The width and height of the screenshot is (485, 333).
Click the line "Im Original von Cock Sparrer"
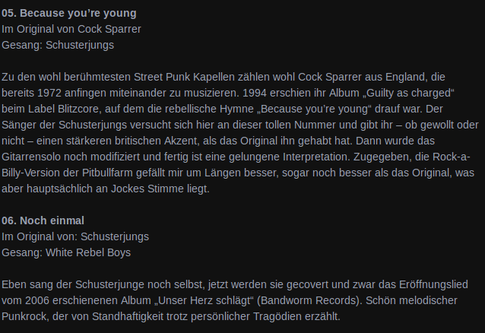point(71,29)
